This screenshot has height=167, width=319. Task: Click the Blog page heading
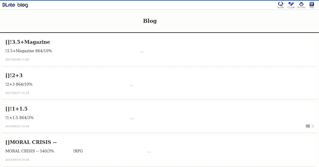150,21
